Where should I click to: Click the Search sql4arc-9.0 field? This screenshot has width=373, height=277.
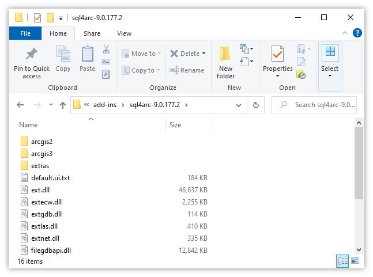pos(314,105)
